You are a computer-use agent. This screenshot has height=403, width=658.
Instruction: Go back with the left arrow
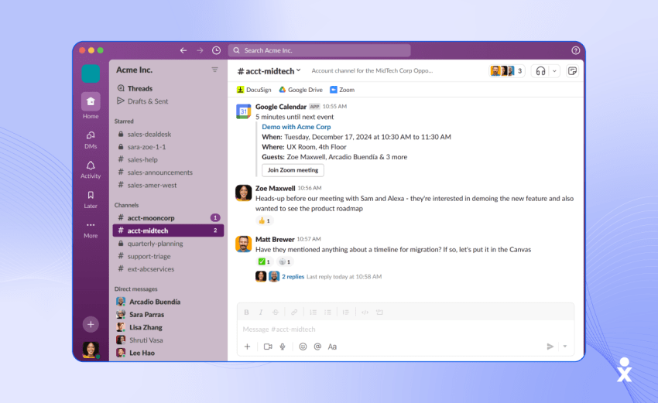pyautogui.click(x=183, y=50)
